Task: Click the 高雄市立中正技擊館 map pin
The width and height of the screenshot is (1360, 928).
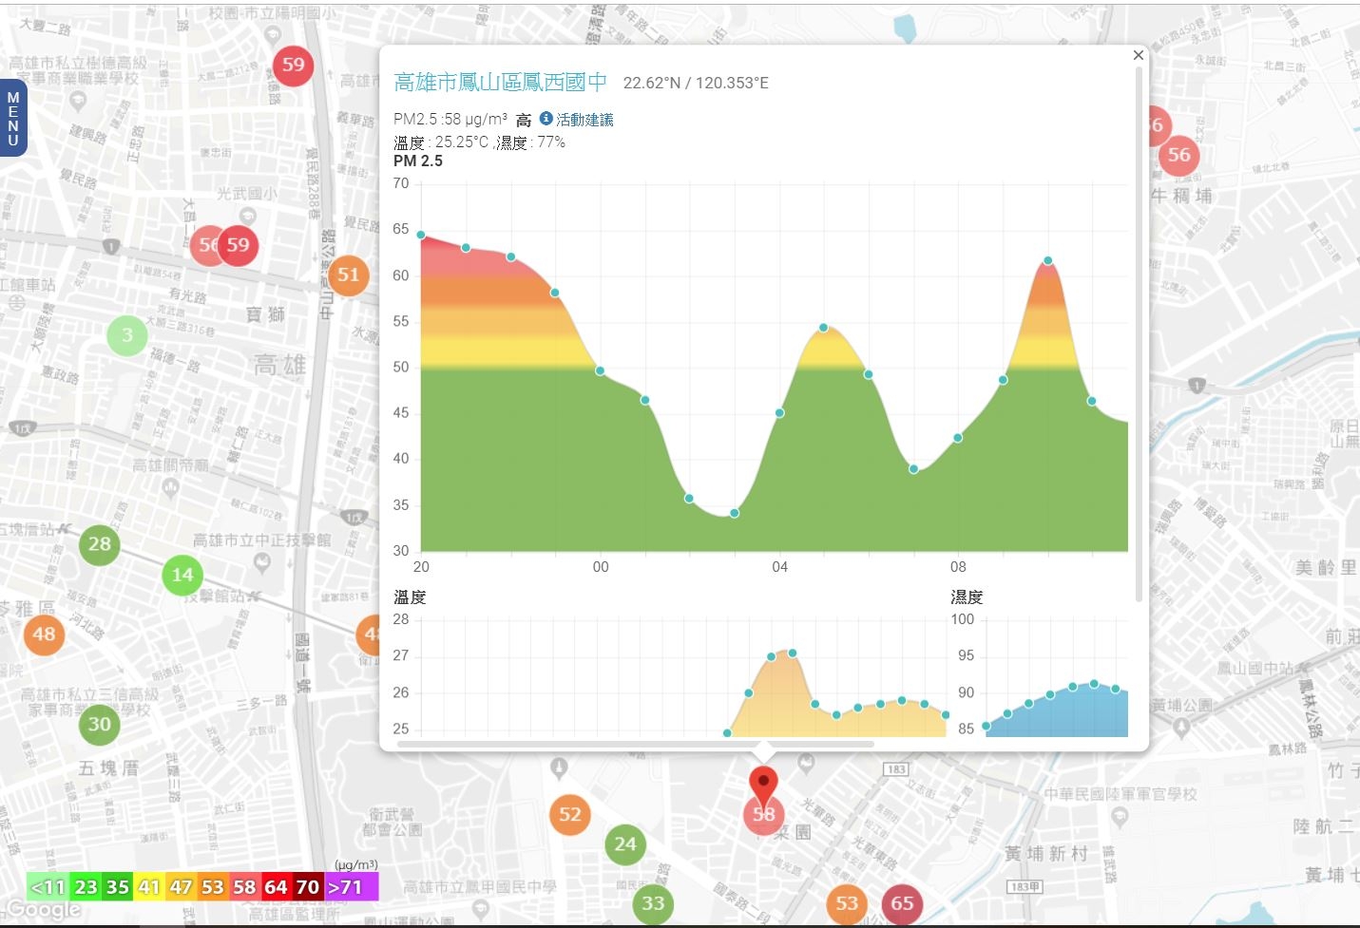Action: pyautogui.click(x=262, y=562)
